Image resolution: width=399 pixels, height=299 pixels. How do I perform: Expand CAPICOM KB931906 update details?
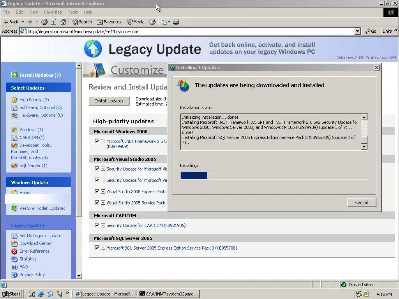coord(103,225)
